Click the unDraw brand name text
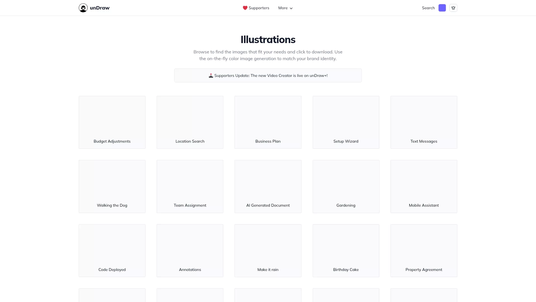Screen dimensions: 536x302 coord(100,8)
